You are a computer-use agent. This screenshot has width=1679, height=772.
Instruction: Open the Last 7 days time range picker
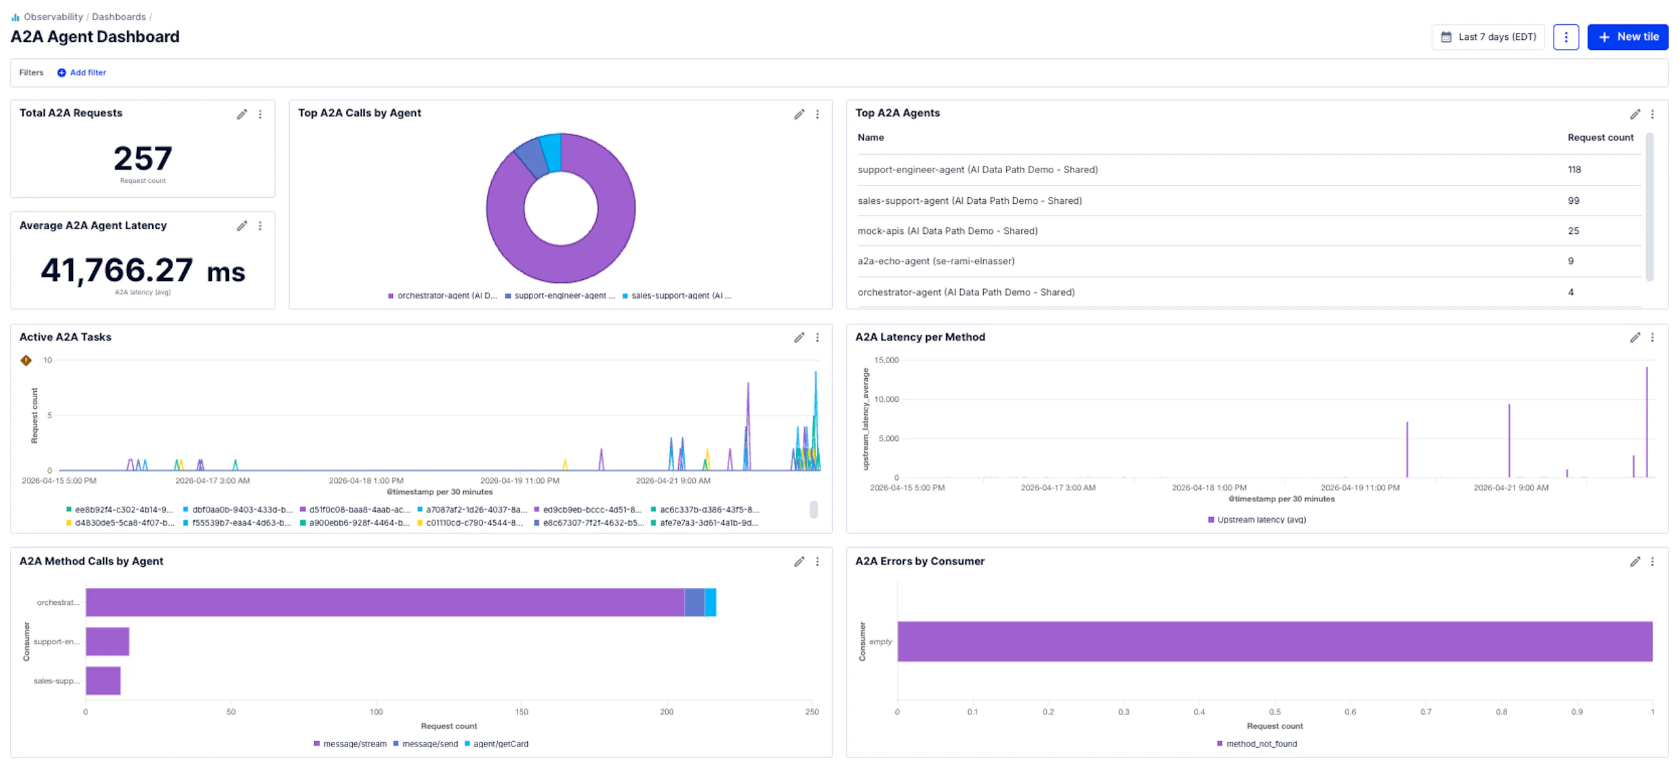(1487, 37)
